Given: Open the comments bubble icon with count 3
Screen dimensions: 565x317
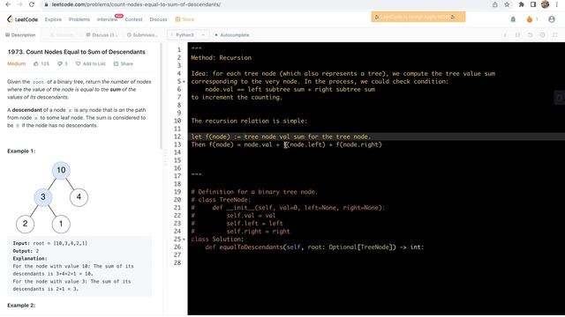Looking at the screenshot, I should click(x=60, y=63).
